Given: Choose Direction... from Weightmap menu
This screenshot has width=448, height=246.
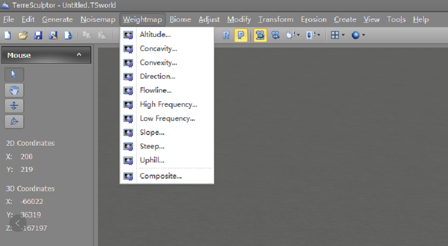Looking at the screenshot, I should coord(167,76).
